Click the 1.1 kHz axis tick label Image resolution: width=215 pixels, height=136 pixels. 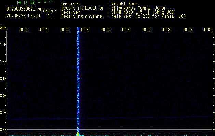[3, 45]
